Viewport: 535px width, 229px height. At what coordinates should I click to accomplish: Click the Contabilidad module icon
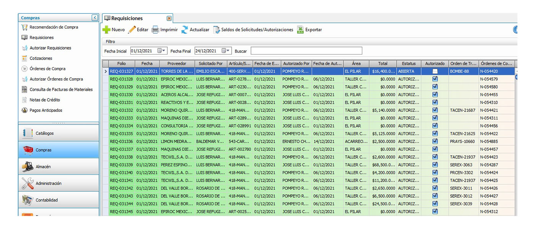click(x=28, y=200)
